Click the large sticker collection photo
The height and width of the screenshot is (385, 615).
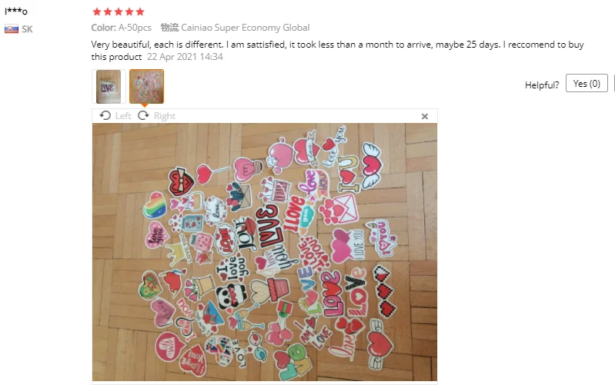pyautogui.click(x=265, y=252)
